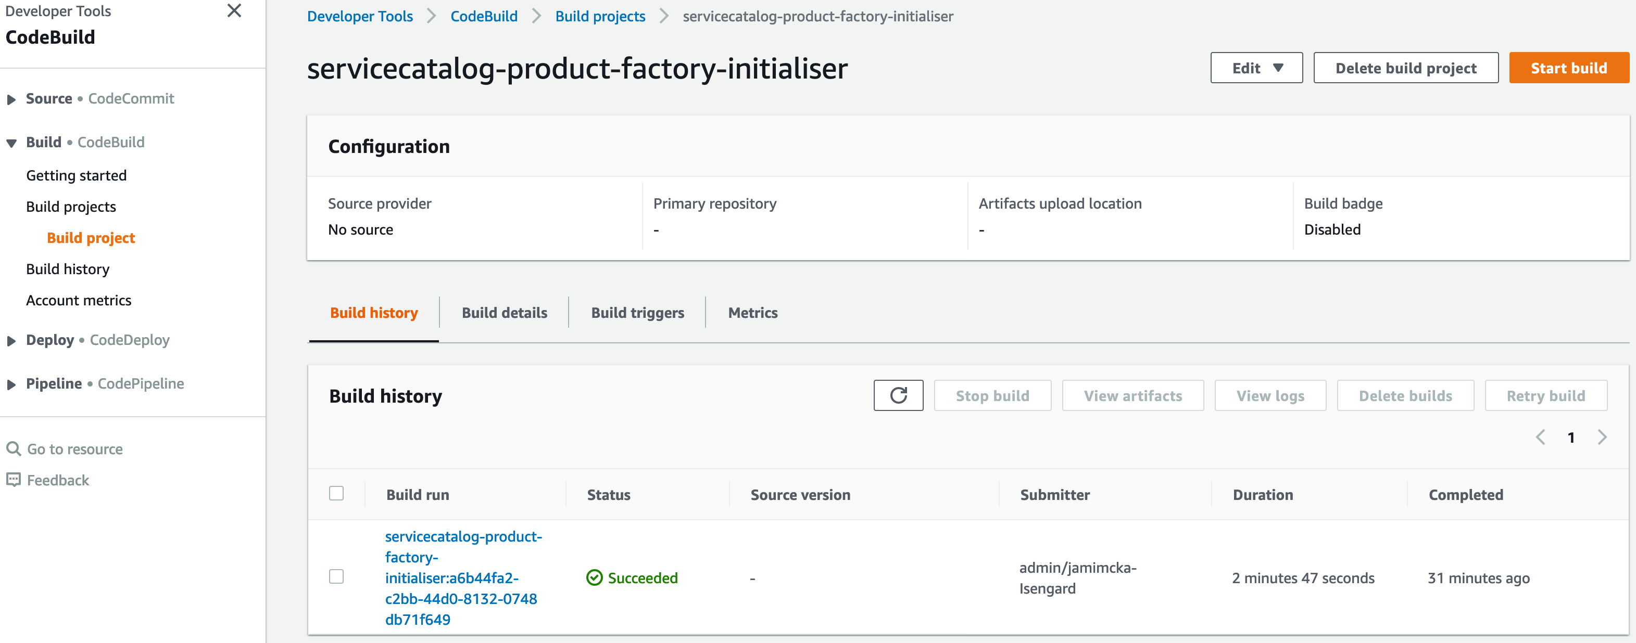The width and height of the screenshot is (1636, 643).
Task: Switch to the Build history tab
Action: click(x=373, y=312)
